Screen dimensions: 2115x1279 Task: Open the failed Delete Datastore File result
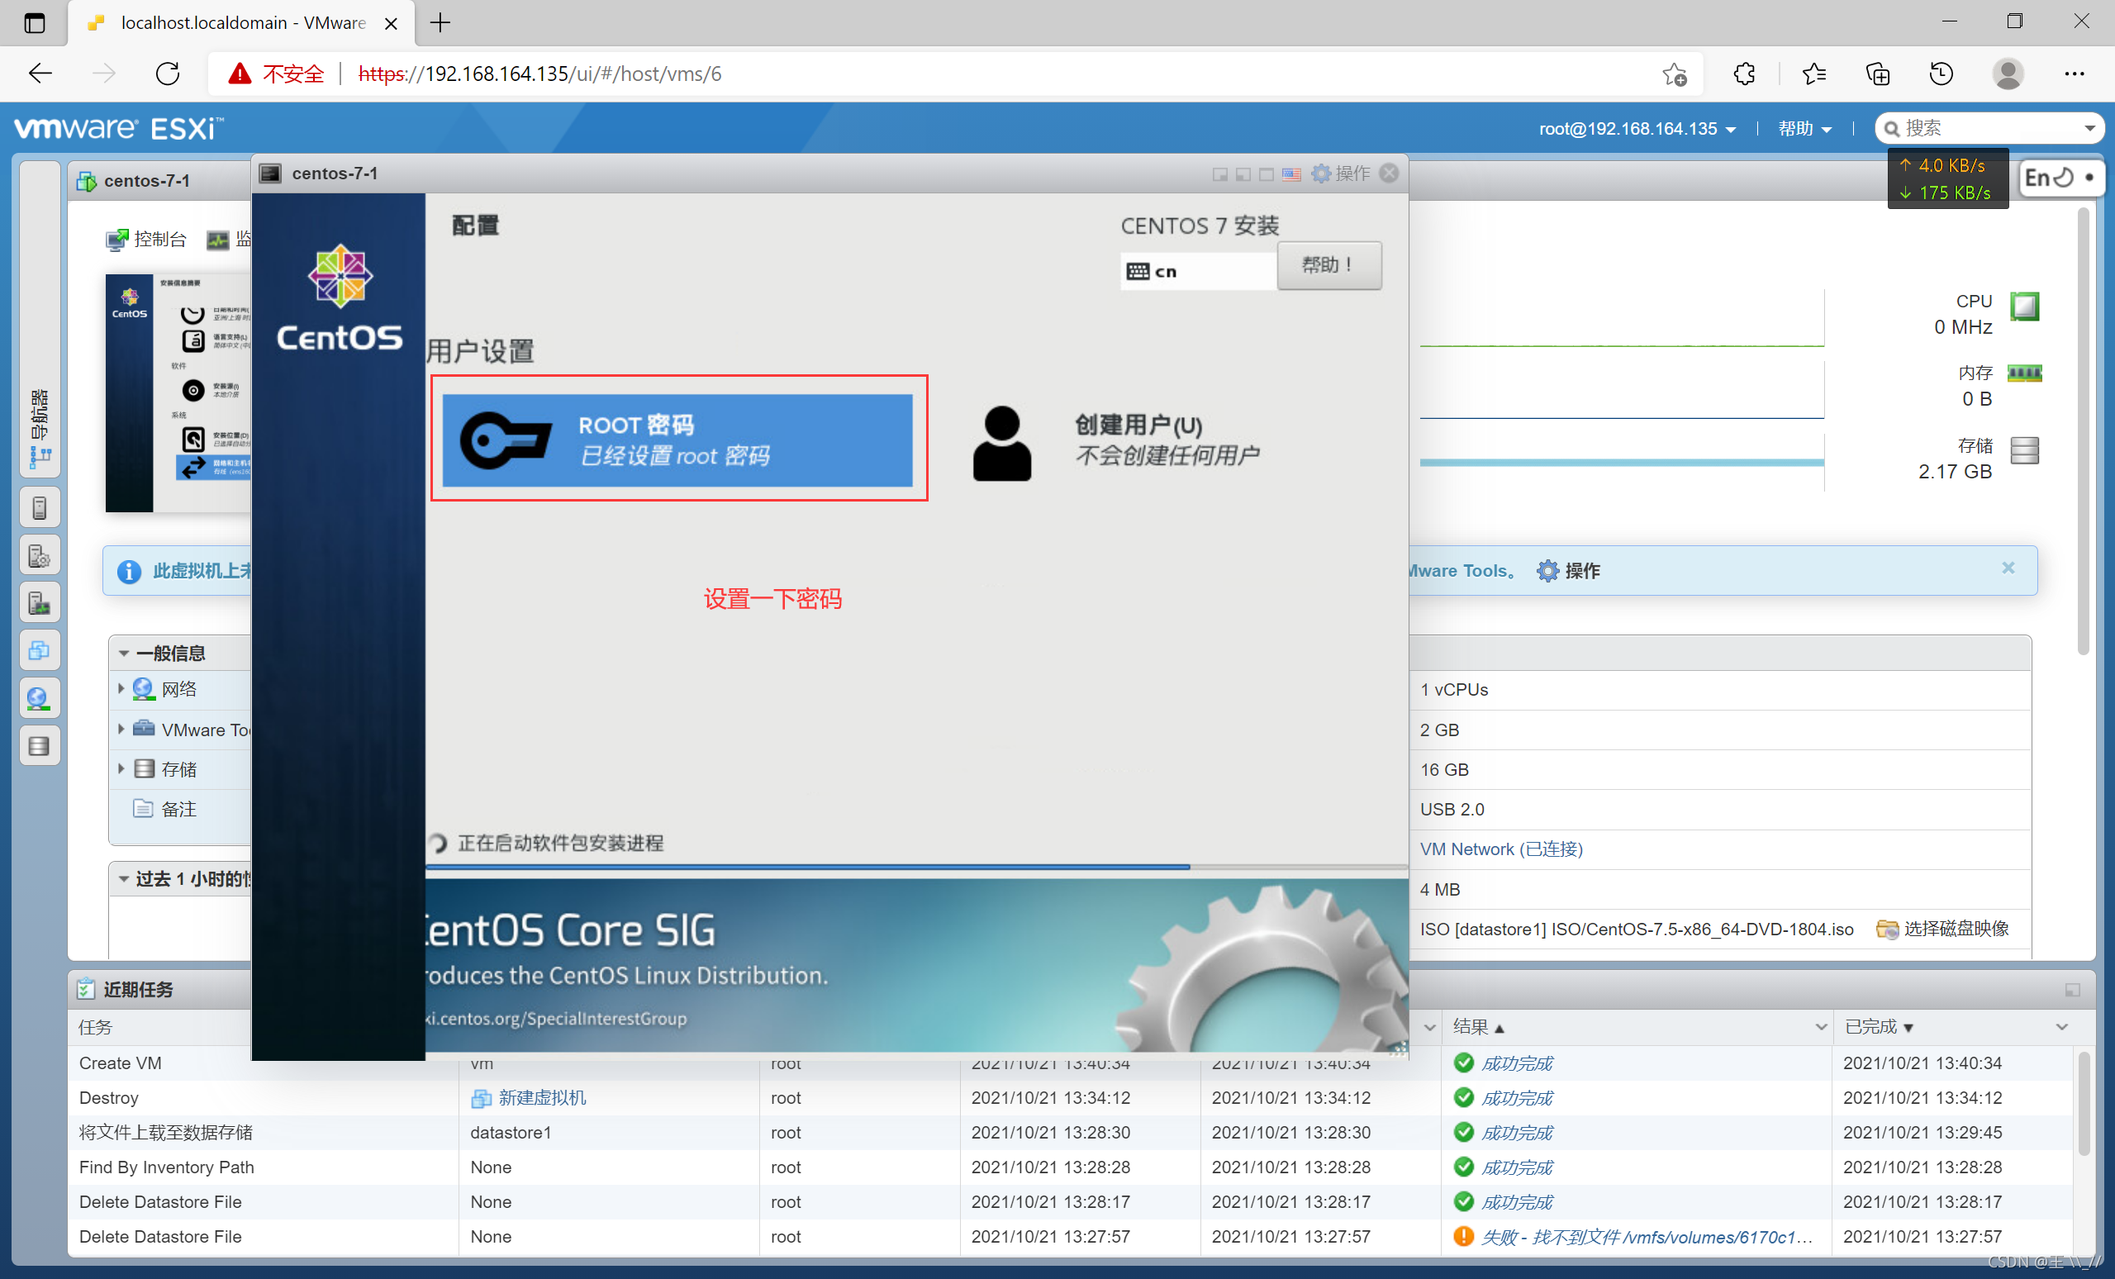[x=1647, y=1237]
